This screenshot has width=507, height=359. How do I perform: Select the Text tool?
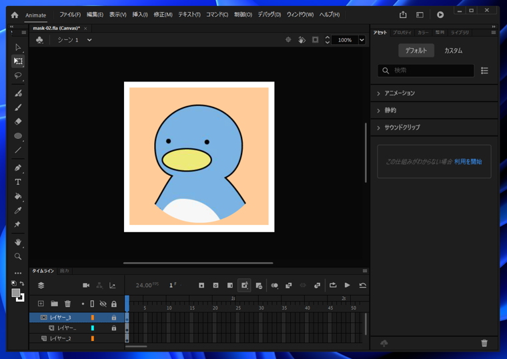[18, 182]
